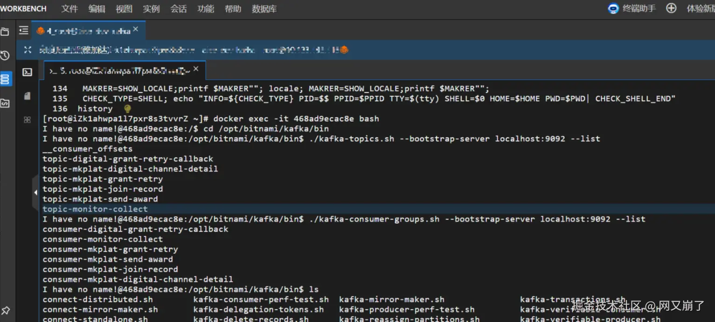Open the history clock icon in sidebar

coord(5,55)
